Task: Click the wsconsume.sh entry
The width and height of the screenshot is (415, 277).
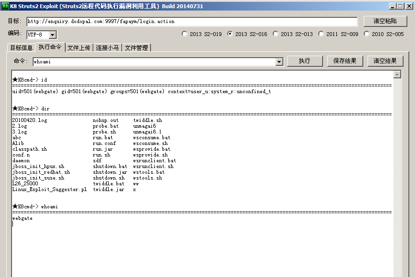Action: tap(150, 143)
